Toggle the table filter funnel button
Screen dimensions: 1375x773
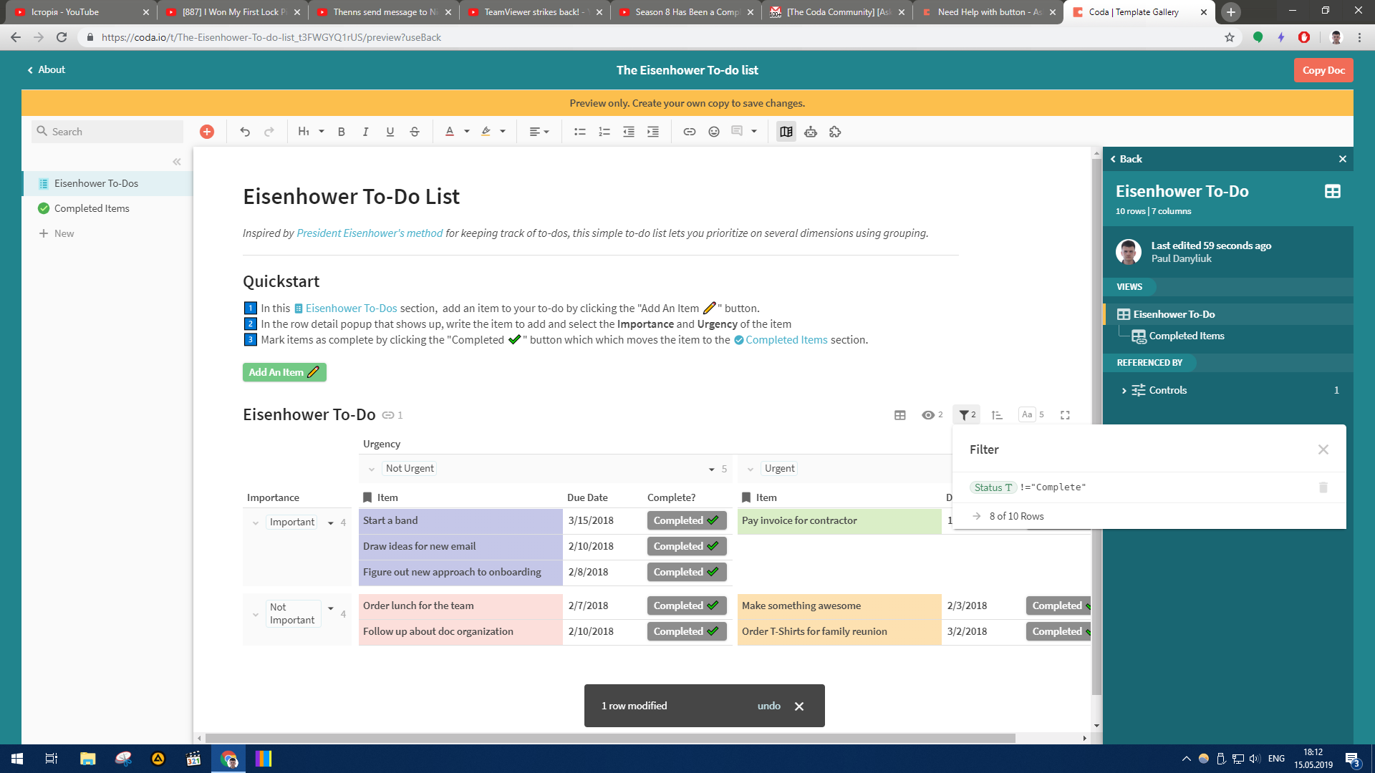pyautogui.click(x=965, y=415)
